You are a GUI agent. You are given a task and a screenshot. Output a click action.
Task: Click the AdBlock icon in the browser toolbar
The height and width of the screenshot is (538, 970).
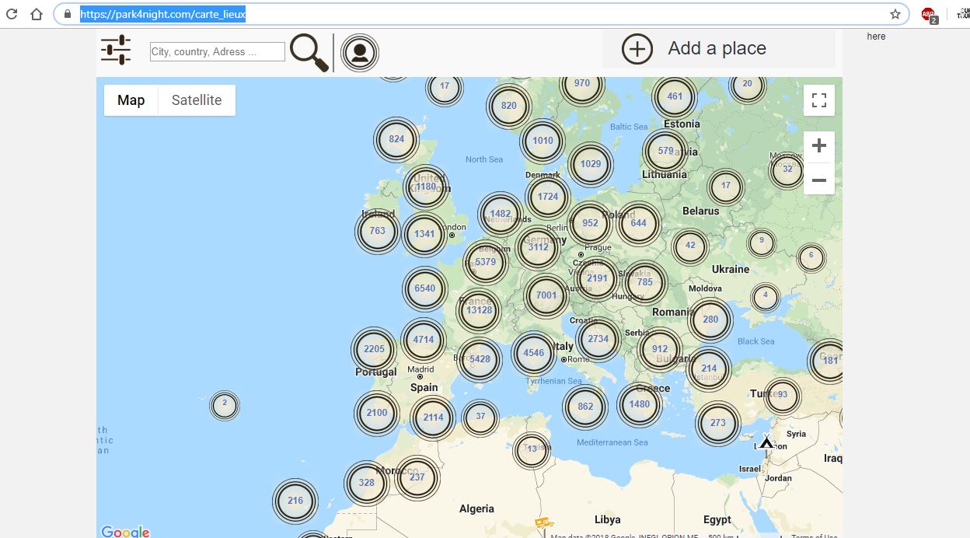coord(927,13)
